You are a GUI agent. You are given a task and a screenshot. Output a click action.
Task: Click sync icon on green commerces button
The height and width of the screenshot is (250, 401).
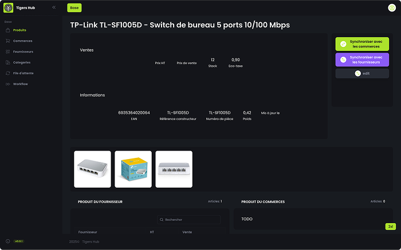pos(343,44)
